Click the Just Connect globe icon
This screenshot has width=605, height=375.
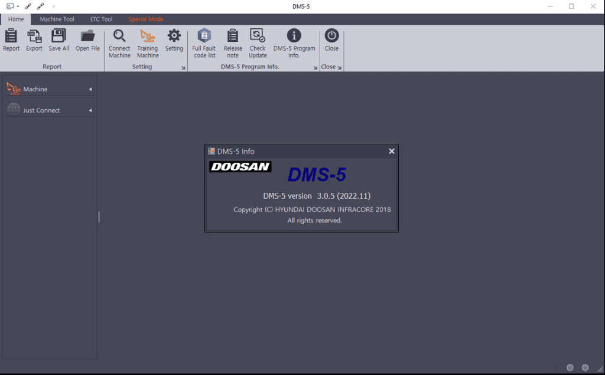tap(14, 110)
